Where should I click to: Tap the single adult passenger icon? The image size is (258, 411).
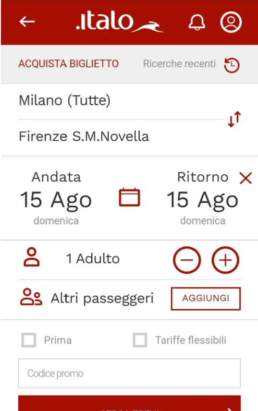click(31, 257)
